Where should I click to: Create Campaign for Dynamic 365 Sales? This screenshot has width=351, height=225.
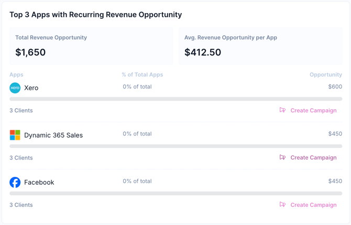313,157
